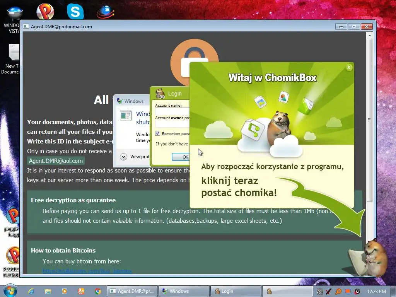Open the media player taskbar icon

[x=65, y=291]
